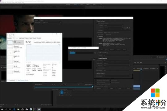Toggle Use Maximum Render Quality checkbox
This screenshot has width=167, height=111.
pos(96,80)
